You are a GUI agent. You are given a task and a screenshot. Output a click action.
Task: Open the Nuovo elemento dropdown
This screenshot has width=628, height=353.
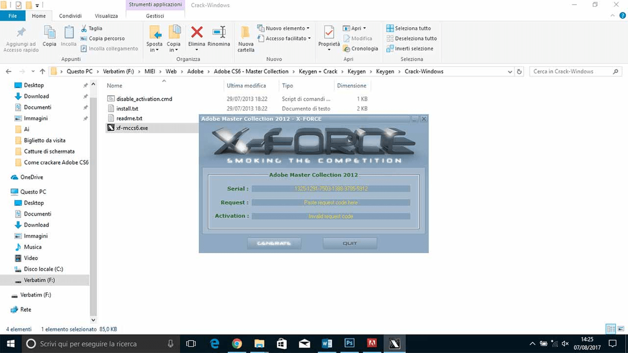tap(284, 28)
